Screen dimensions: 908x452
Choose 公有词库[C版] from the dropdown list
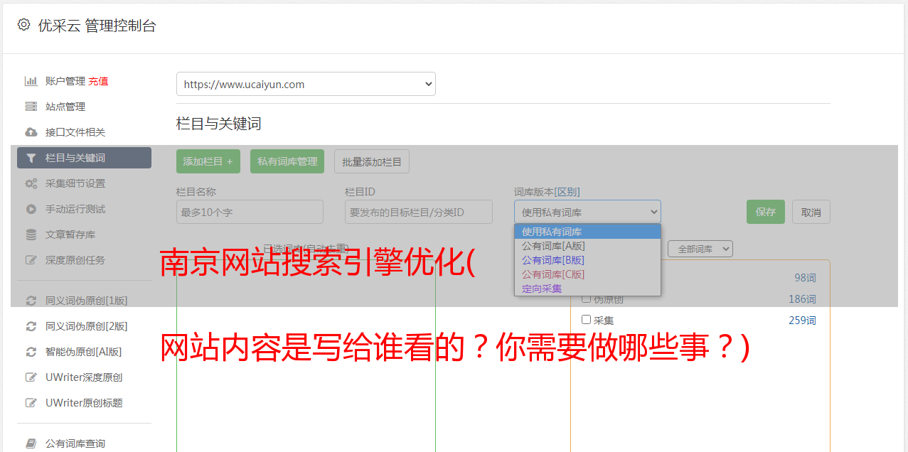point(587,274)
